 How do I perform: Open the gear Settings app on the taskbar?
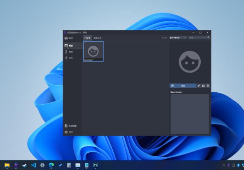tap(42, 165)
